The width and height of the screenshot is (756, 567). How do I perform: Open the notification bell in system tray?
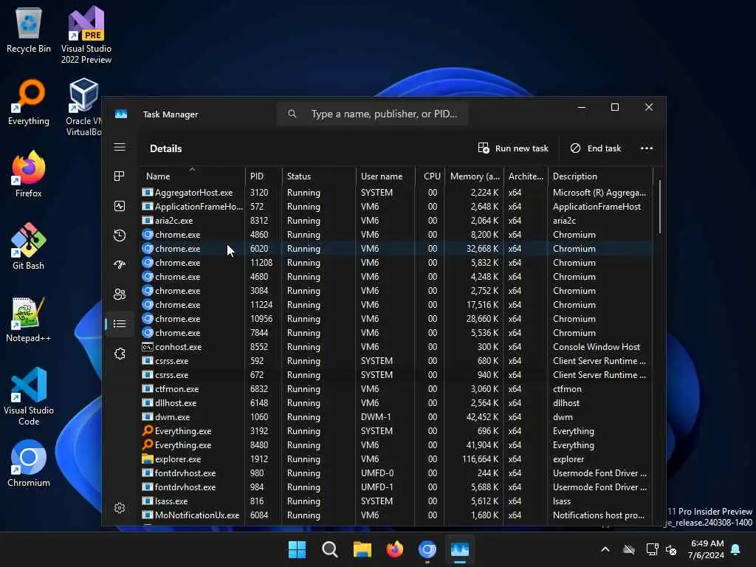736,549
